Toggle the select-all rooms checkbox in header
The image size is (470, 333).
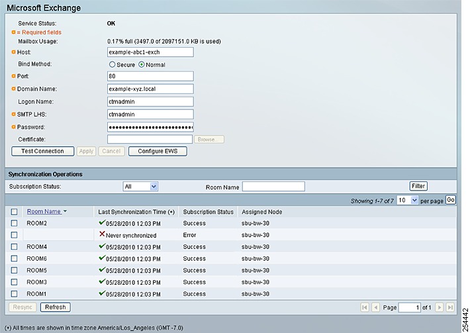point(14,212)
